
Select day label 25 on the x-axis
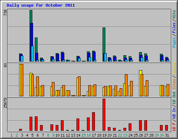coord(136,135)
